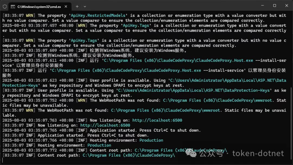The image size is (293, 165).
Task: Click the 'Production' text on the 03:35:07.766 line
Action: 151,140
